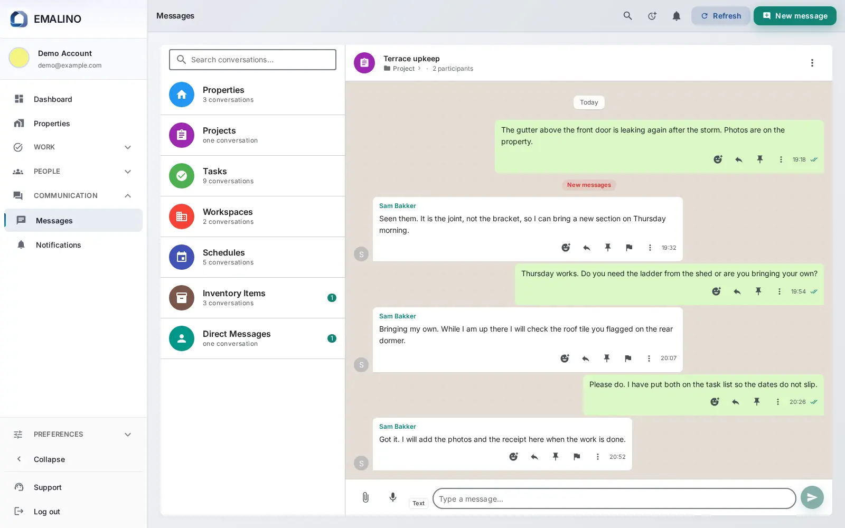Add emoji reaction to Sam's 20:07 message
Screen dimensions: 845x528
click(565, 359)
